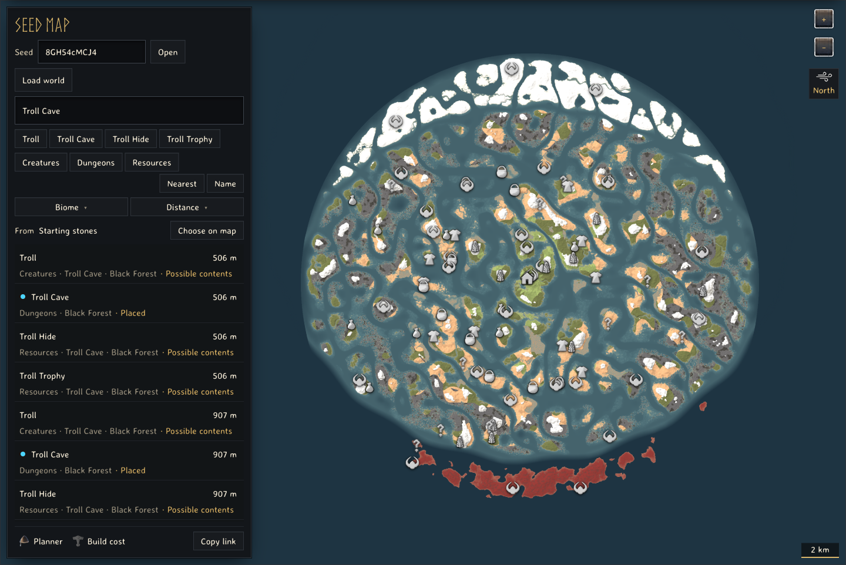Click the North wind direction indicator
Screen dimensions: 846x565
tap(824, 83)
